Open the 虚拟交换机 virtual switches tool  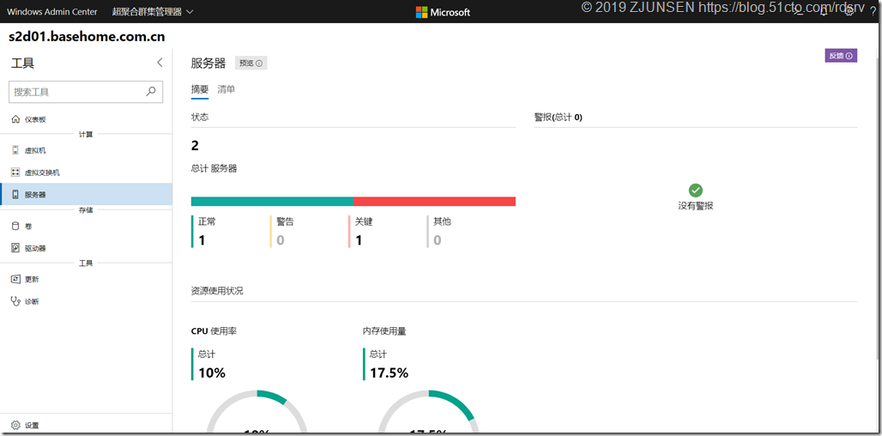86,173
